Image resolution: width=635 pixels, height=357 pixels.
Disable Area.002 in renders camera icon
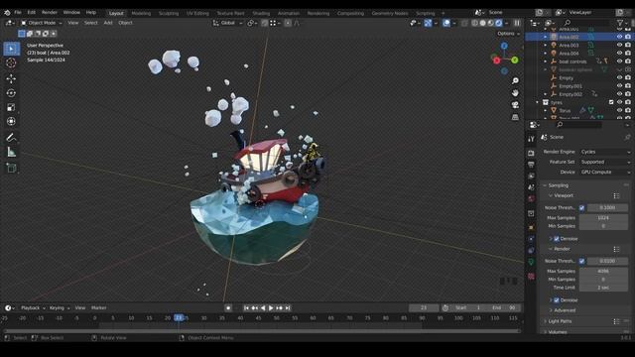(628, 37)
